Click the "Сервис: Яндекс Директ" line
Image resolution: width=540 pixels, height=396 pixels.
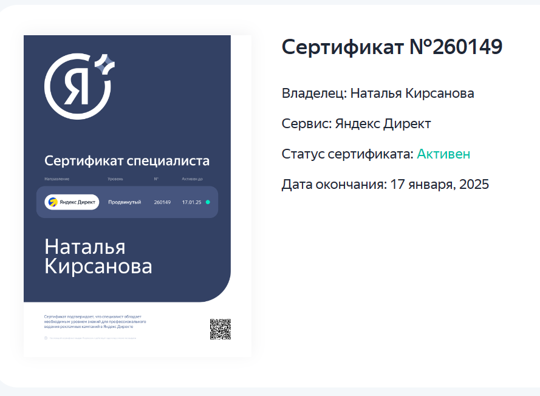pyautogui.click(x=356, y=124)
